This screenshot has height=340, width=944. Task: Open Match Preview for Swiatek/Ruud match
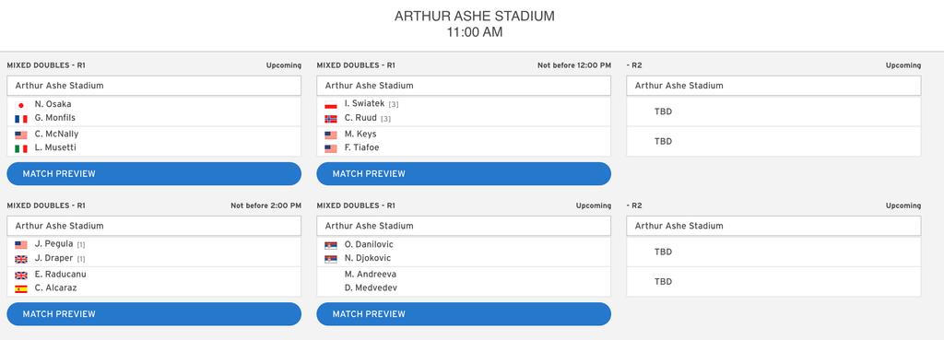(x=464, y=174)
